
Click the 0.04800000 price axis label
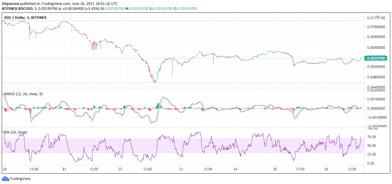coord(376,77)
